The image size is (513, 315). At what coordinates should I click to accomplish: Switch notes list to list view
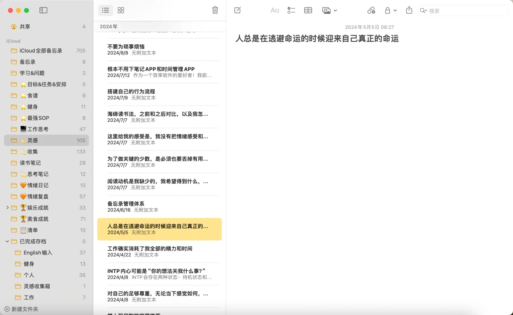click(x=105, y=10)
